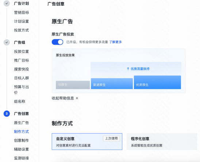
Task: Click 收起帮助信息 text button
Action: click(63, 98)
